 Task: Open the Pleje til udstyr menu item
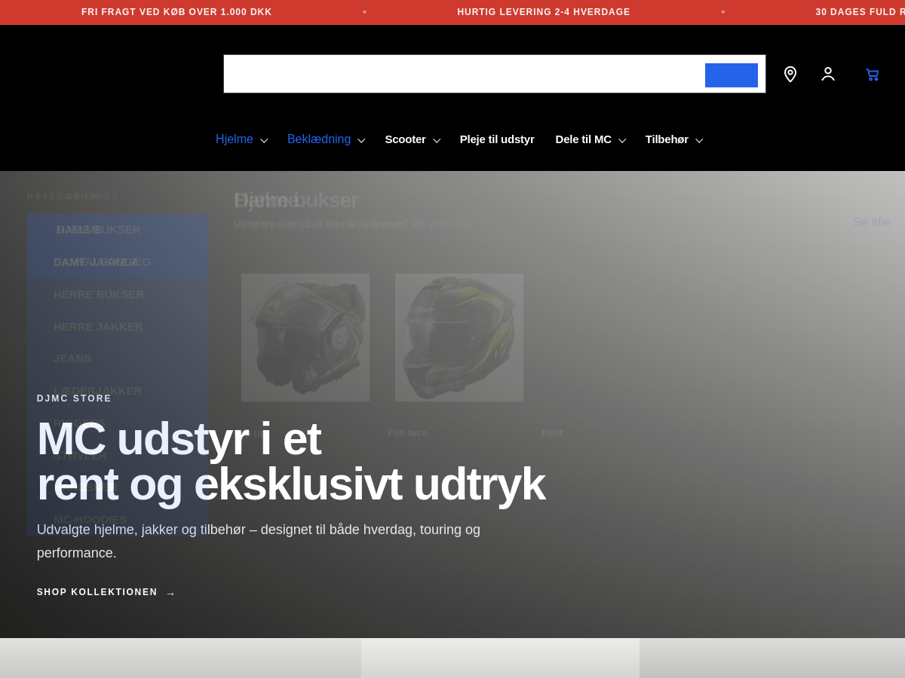(x=497, y=139)
